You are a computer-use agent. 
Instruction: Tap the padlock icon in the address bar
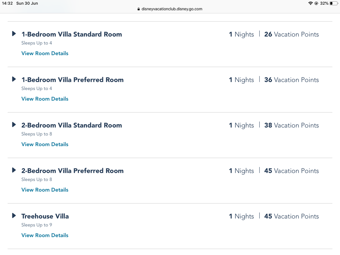139,9
